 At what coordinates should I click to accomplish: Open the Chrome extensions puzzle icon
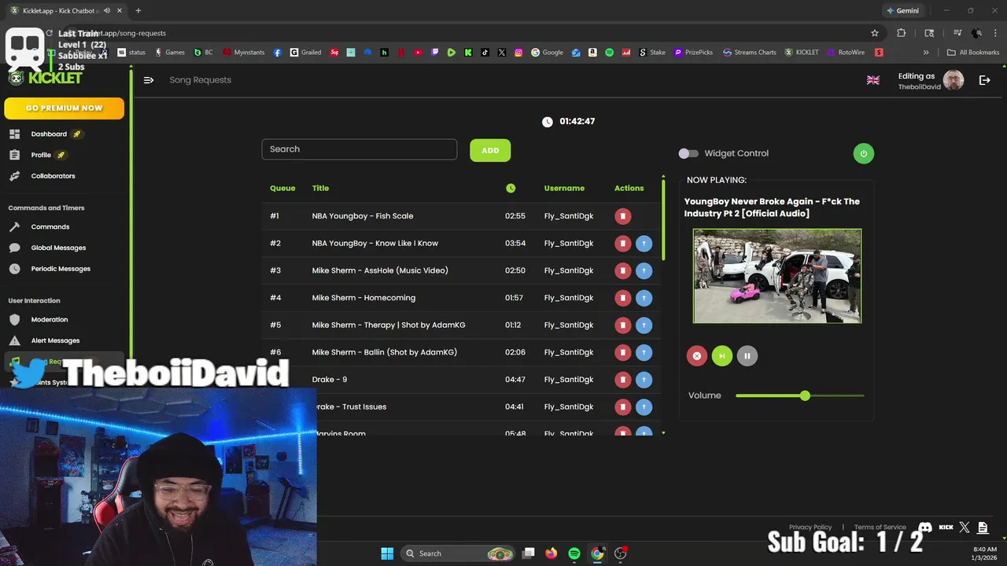point(902,33)
